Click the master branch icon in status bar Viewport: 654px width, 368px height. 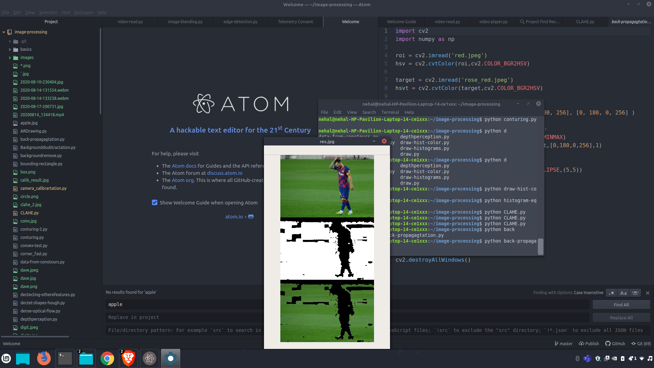coord(557,344)
